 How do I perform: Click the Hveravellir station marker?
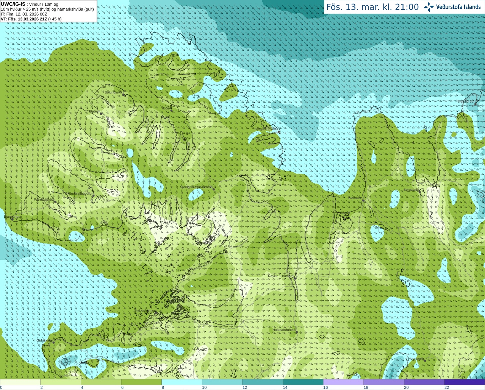coord(425,360)
